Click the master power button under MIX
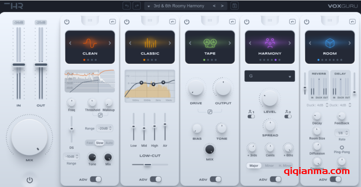Viewport: 361px width, 187px height. click(x=30, y=180)
